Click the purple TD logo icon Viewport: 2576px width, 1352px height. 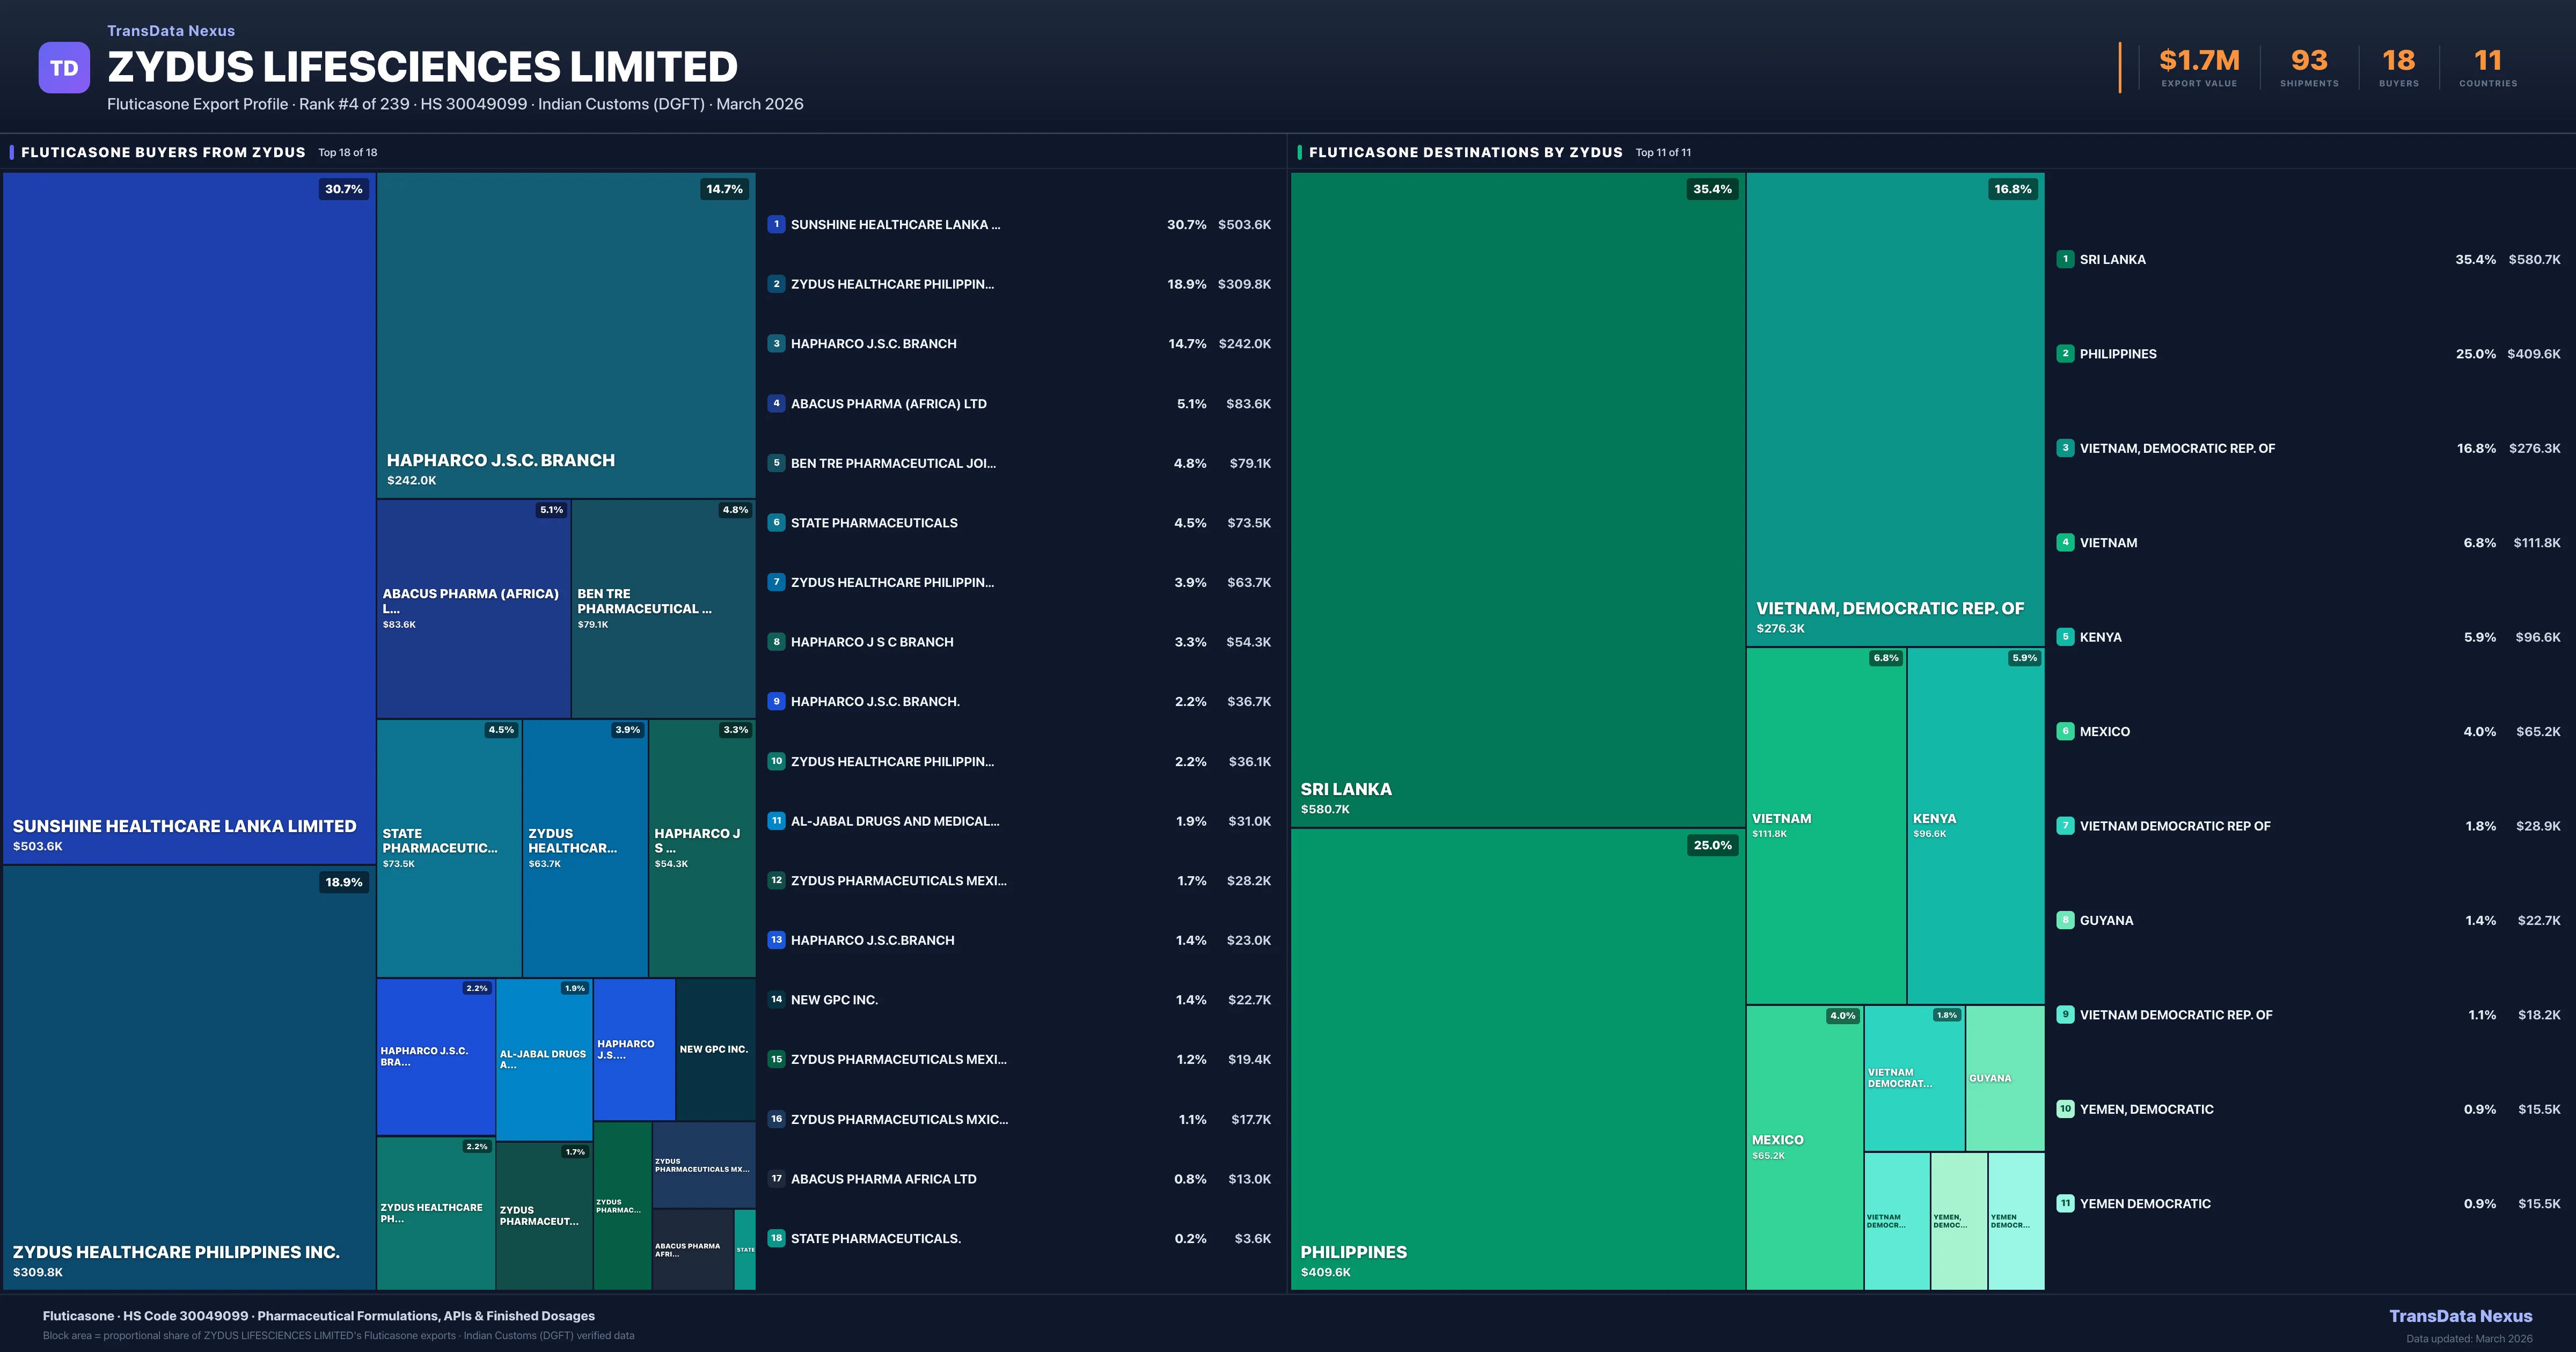click(x=64, y=68)
